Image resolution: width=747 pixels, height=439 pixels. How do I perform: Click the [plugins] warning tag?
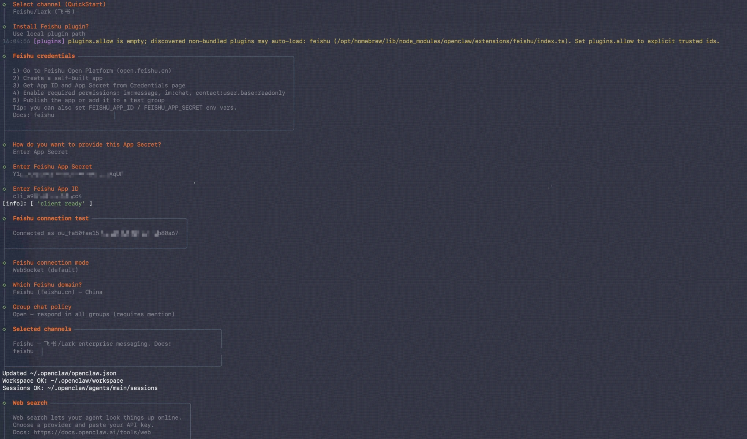(x=49, y=41)
